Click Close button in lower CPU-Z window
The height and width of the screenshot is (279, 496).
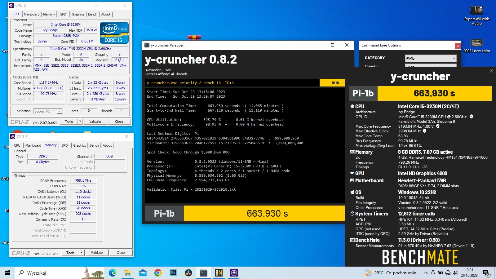click(x=121, y=253)
